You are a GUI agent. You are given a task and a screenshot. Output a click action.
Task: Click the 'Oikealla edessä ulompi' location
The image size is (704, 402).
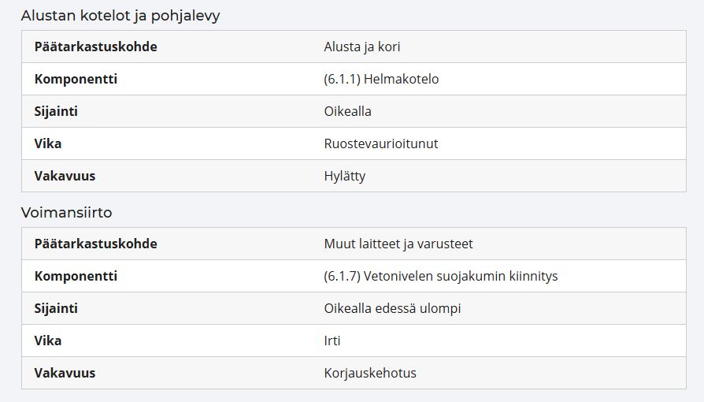coord(392,308)
